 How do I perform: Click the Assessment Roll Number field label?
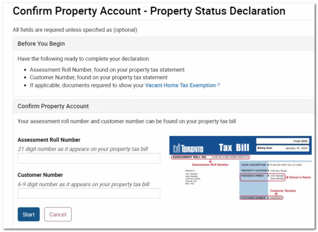pyautogui.click(x=49, y=140)
